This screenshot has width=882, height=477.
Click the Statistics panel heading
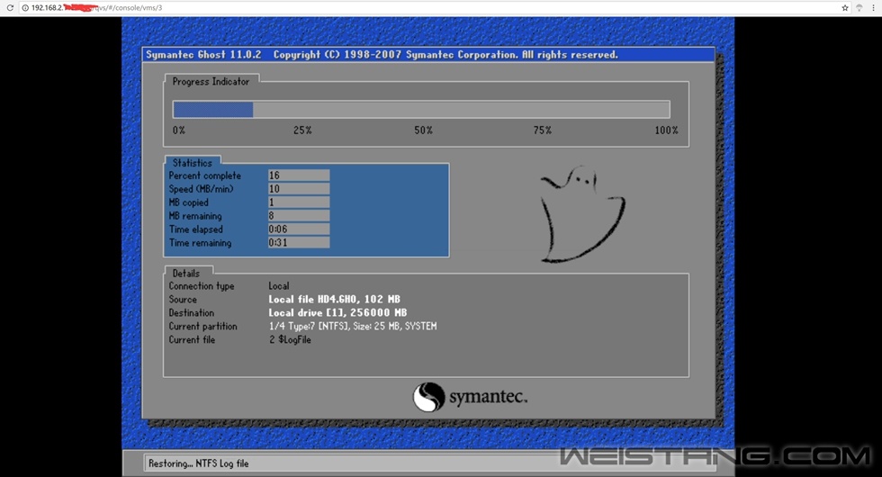(193, 163)
